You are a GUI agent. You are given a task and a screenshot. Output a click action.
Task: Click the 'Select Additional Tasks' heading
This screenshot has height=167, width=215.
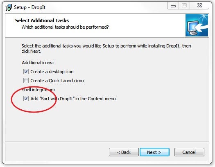pos(42,20)
